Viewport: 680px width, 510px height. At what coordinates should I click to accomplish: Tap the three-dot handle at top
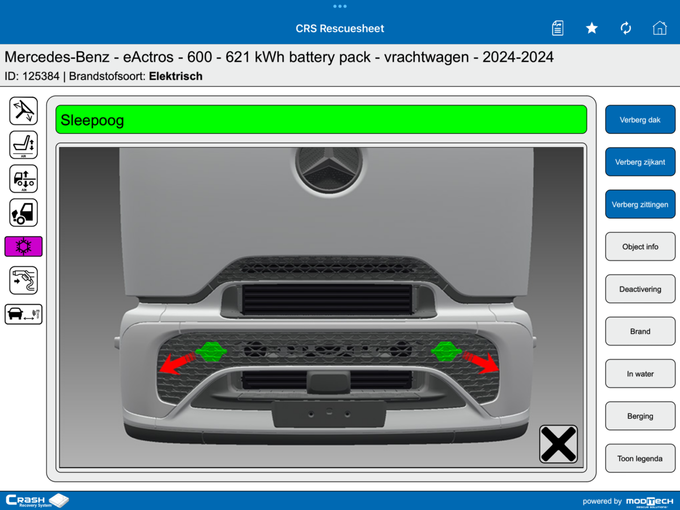[x=340, y=6]
